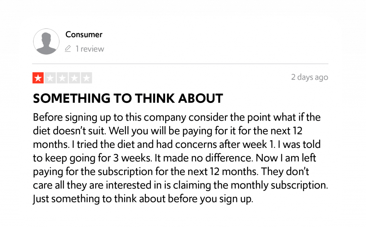The height and width of the screenshot is (227, 366).
Task: Click the line starting care all they
Action: point(180,185)
